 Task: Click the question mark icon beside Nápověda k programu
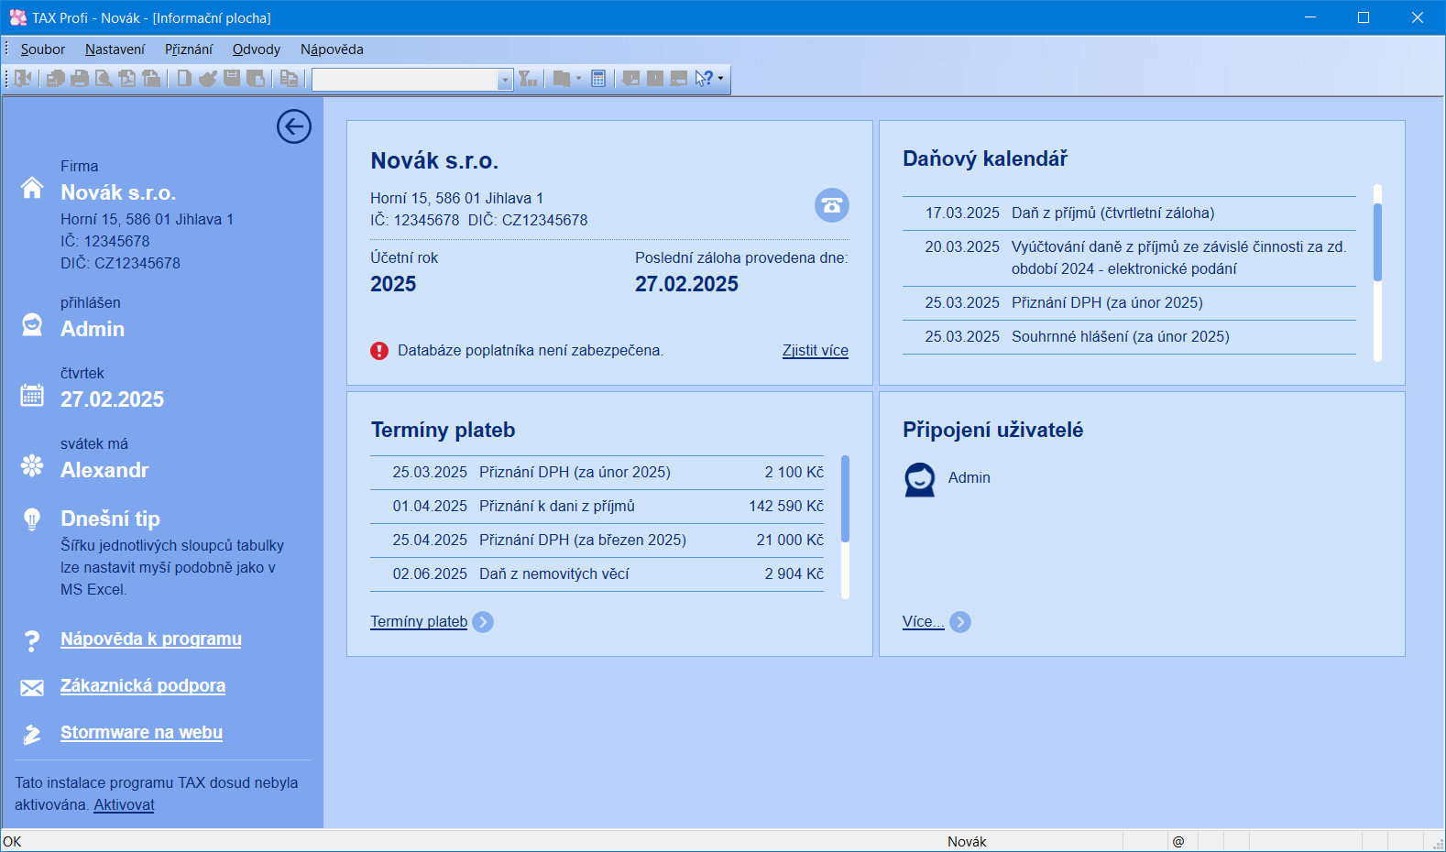(32, 640)
